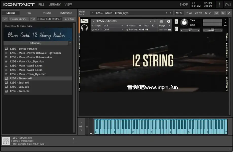Screen dimensions: 233x152
Task: Open the instrument info icon
Action: point(169,22)
